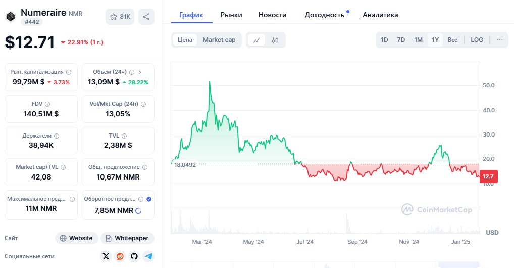This screenshot has height=268, width=514.
Task: Toggle chart to Цена (price)
Action: click(185, 40)
